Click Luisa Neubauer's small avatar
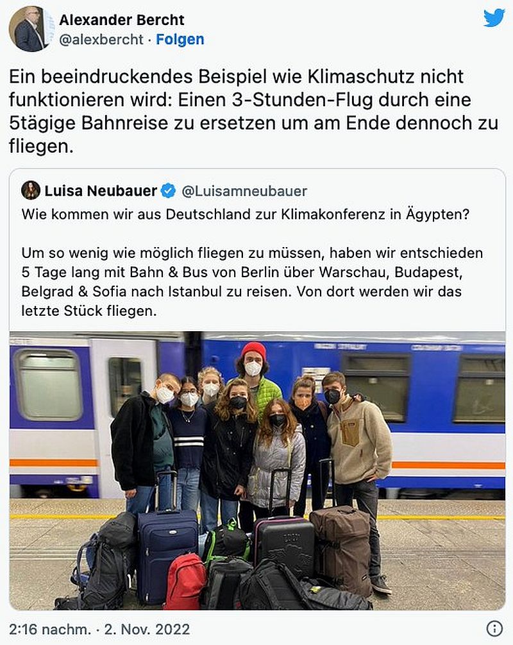Image resolution: width=513 pixels, height=645 pixels. pyautogui.click(x=31, y=191)
